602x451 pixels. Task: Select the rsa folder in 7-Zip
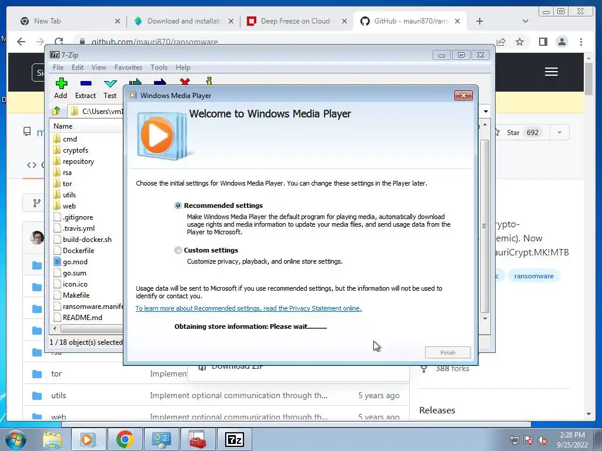[x=67, y=172]
